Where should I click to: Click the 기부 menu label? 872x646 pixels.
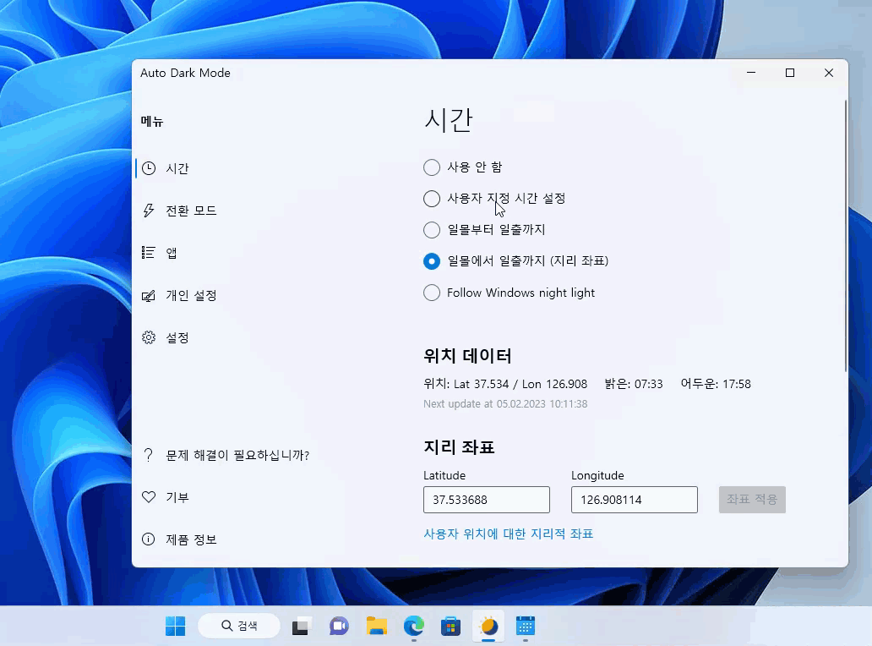pos(177,497)
